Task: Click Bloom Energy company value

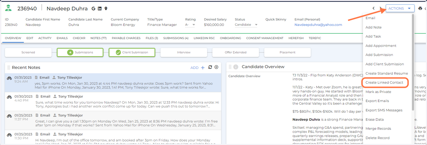Action: [x=123, y=25]
